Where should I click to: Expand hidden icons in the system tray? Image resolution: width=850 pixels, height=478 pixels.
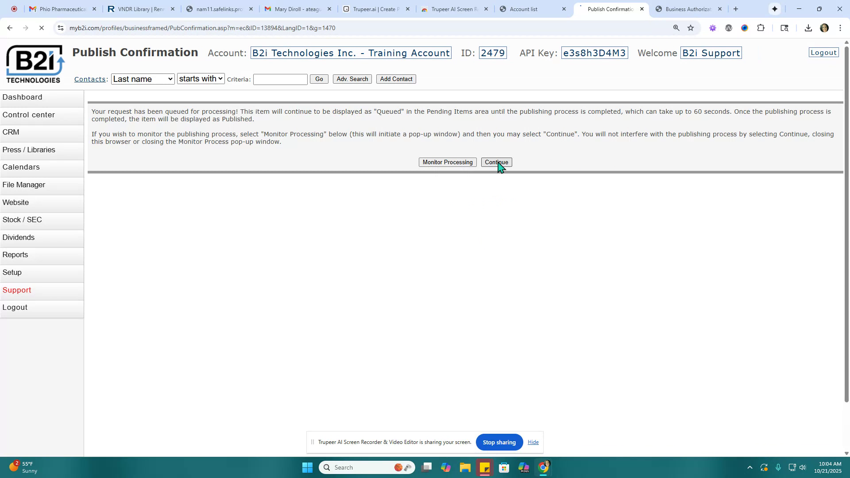750,467
